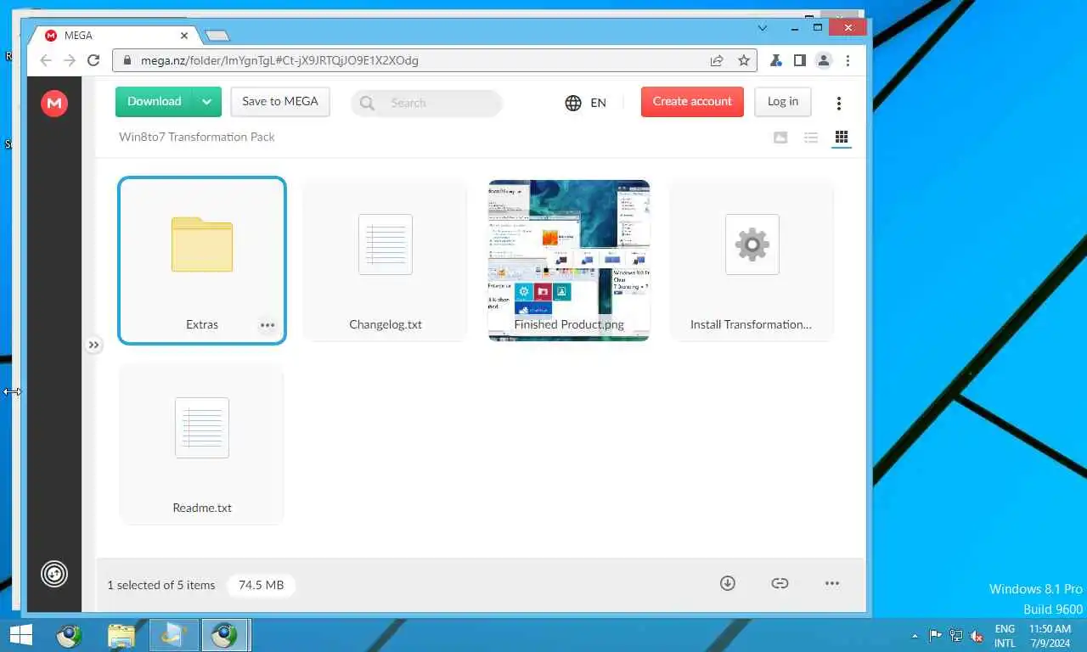Click the Internet Explorer taskbar icon
1087x652 pixels.
[174, 635]
